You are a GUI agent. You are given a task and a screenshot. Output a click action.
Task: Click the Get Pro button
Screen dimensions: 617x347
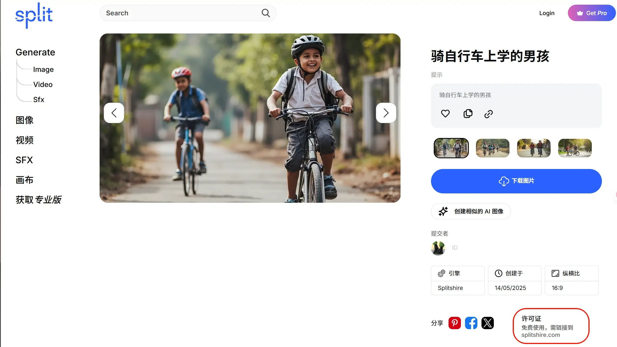[x=592, y=13]
